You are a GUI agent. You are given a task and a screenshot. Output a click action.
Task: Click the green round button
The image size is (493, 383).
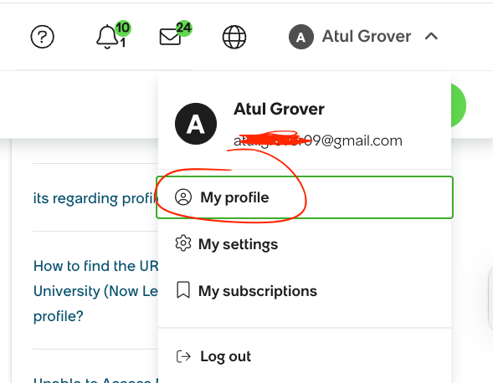click(459, 105)
